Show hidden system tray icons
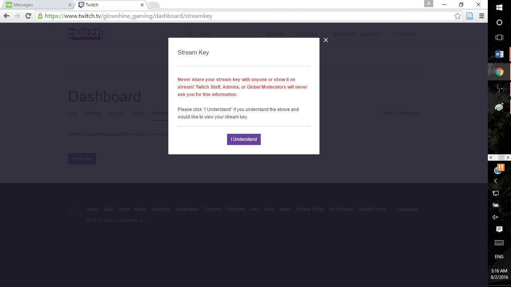 496,181
